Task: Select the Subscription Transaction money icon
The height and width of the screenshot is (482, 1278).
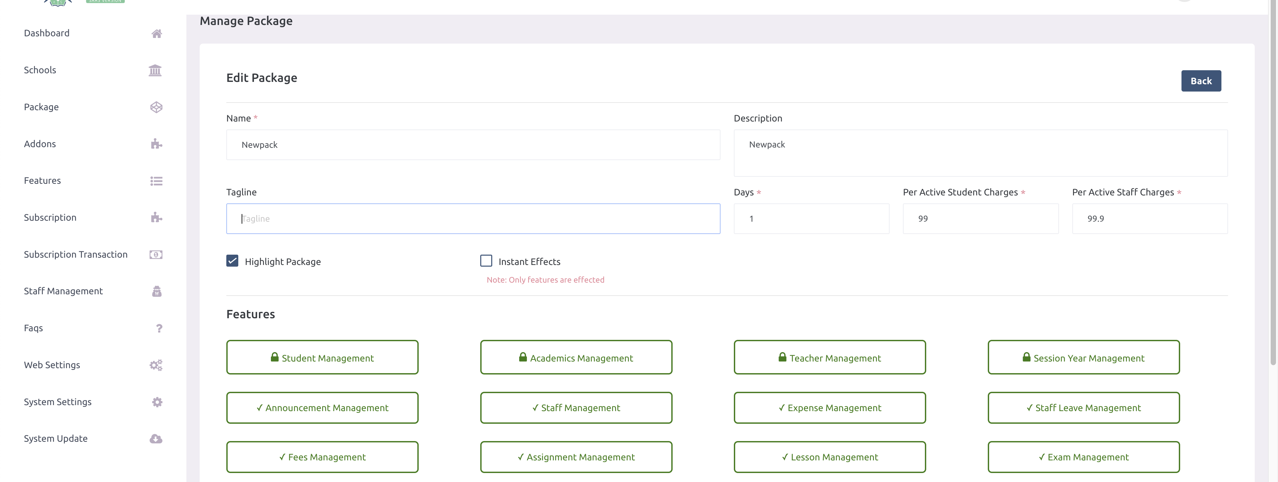Action: coord(156,254)
